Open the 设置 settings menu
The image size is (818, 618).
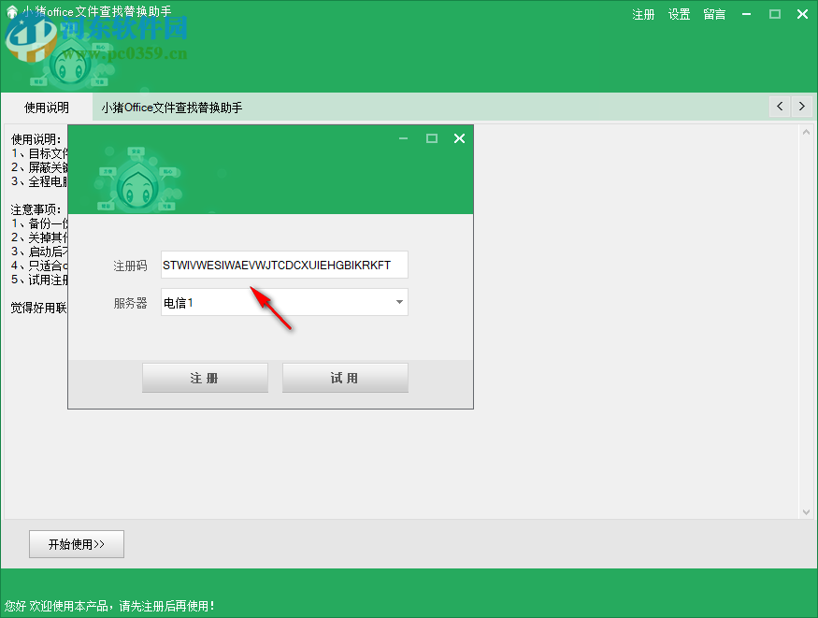[x=679, y=14]
